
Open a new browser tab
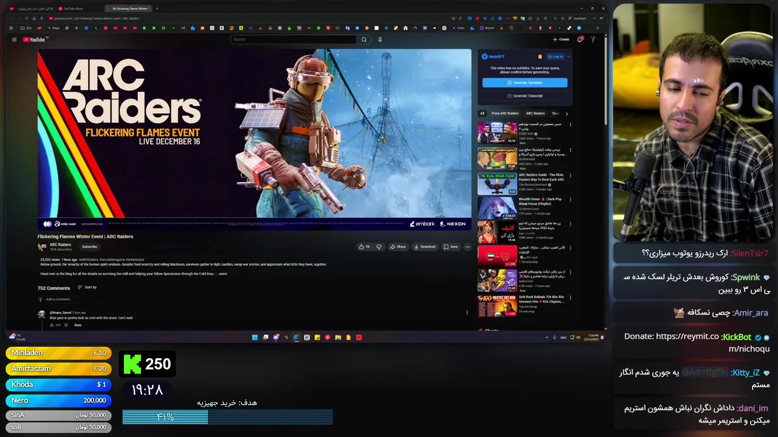pyautogui.click(x=157, y=8)
